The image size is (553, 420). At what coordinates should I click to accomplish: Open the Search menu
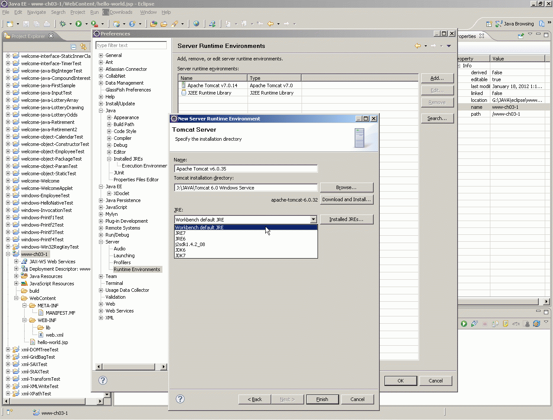coord(58,12)
